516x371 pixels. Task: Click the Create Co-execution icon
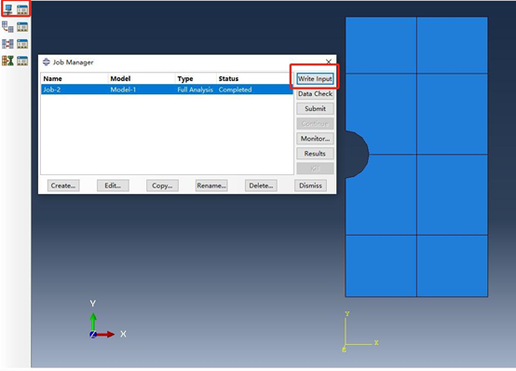(7, 44)
